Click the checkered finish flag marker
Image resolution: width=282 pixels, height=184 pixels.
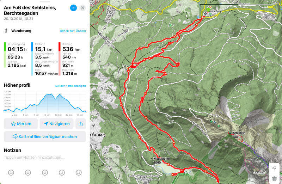[205, 14]
